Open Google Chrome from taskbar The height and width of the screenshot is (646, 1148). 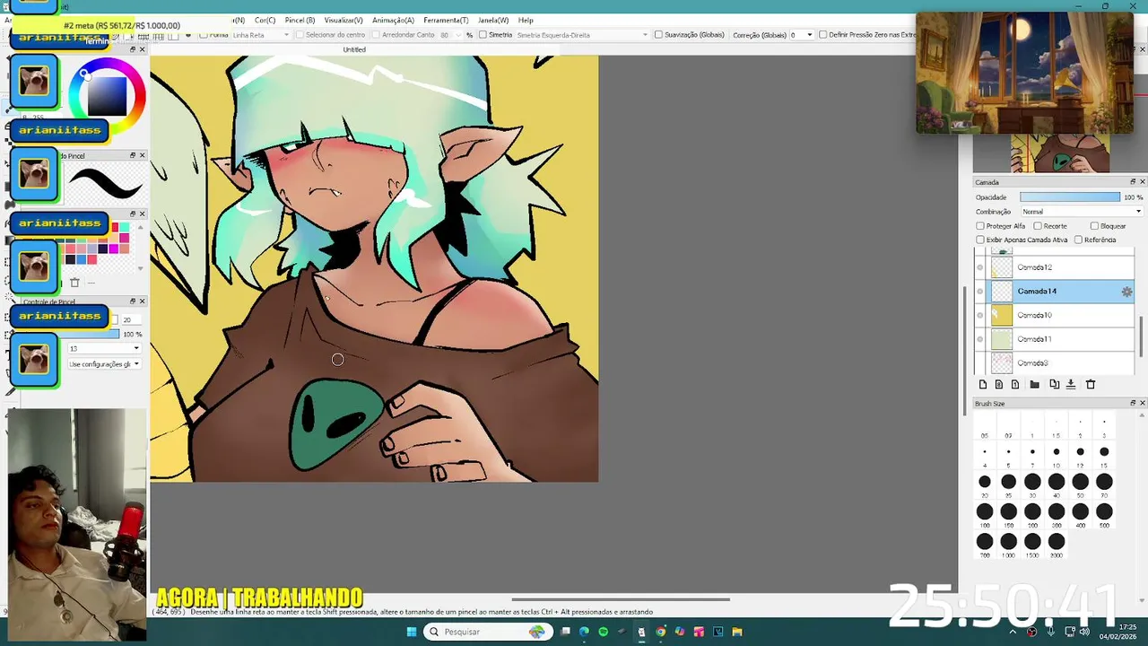tap(661, 632)
